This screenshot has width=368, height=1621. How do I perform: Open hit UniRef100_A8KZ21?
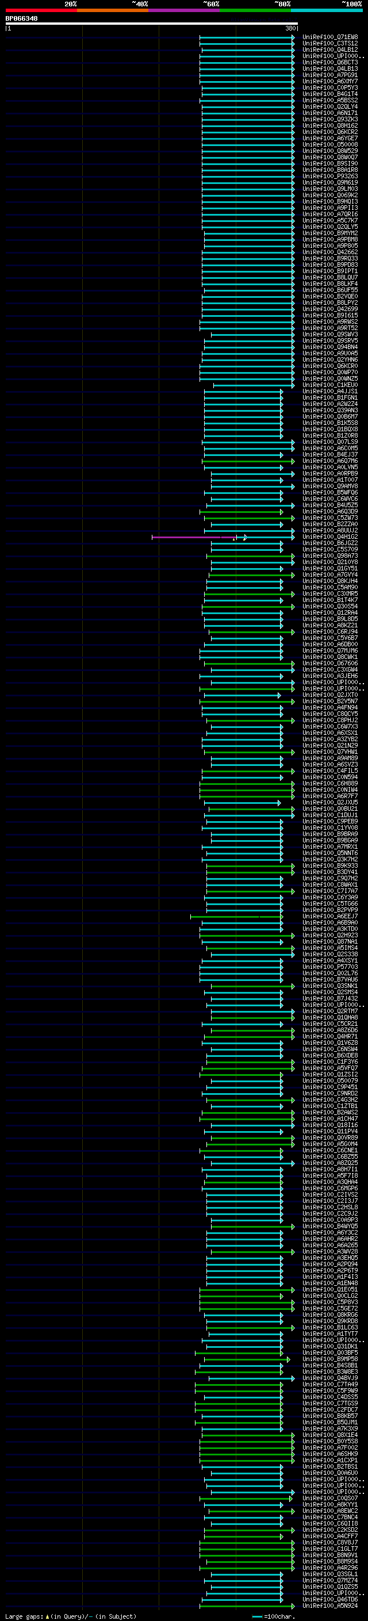click(330, 625)
